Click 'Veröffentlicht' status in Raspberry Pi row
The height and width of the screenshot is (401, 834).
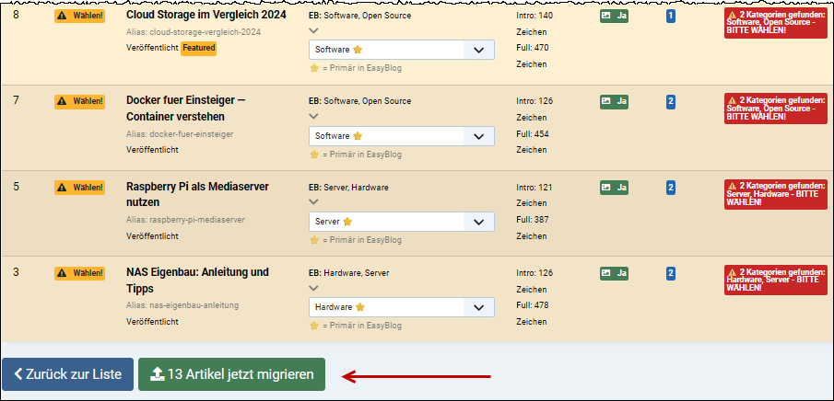tap(152, 235)
